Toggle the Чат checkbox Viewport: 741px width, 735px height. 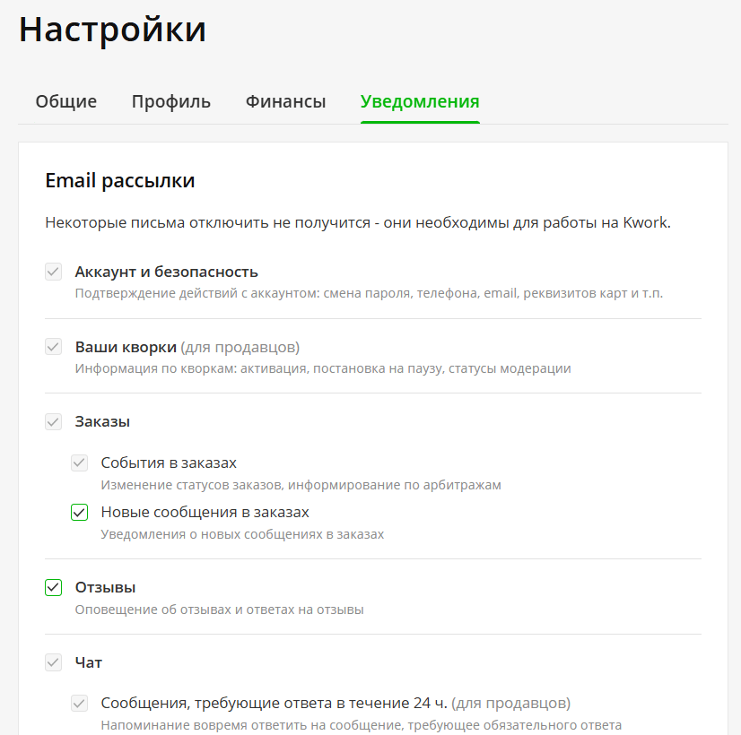pos(54,662)
